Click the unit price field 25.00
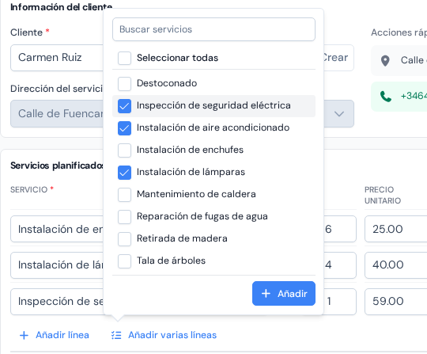The height and width of the screenshot is (354, 427). click(396, 229)
